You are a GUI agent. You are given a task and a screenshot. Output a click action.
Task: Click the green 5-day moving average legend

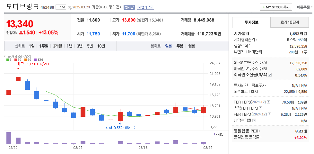pyautogui.click(x=9, y=59)
